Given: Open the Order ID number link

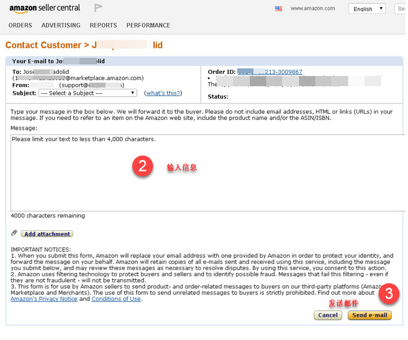Looking at the screenshot, I should (x=270, y=72).
